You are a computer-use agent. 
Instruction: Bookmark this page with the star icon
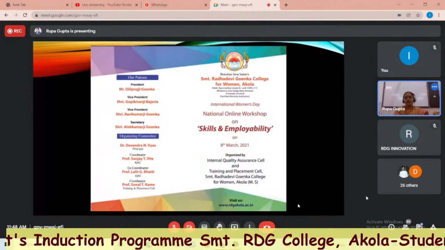(x=418, y=15)
